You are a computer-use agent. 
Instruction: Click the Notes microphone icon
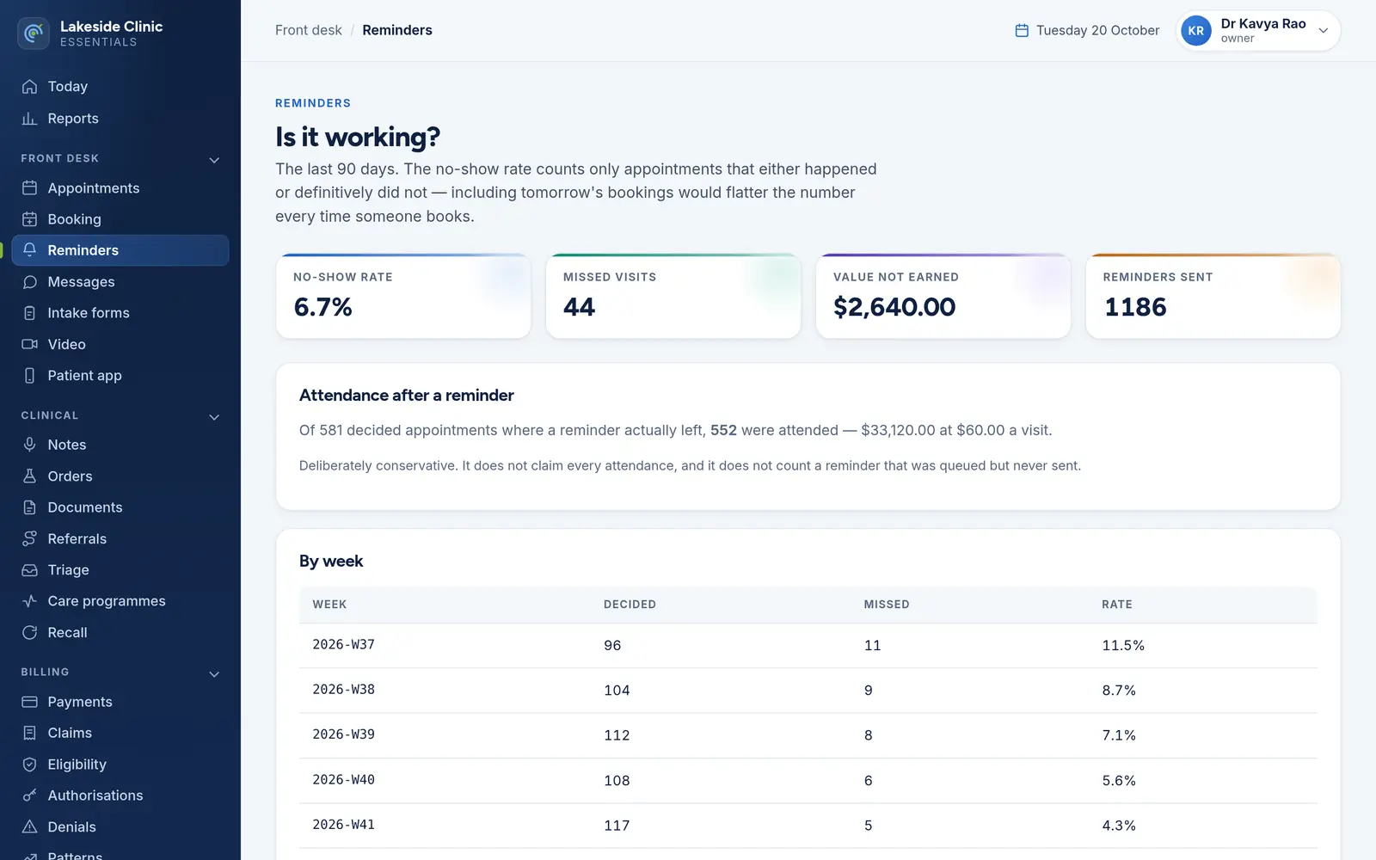tap(29, 445)
